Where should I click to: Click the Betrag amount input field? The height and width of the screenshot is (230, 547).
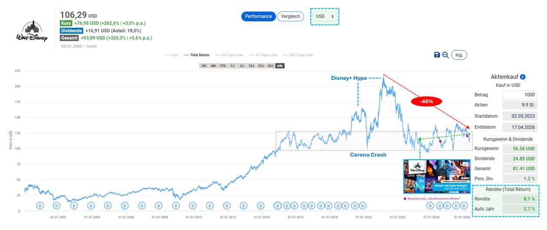click(x=520, y=95)
